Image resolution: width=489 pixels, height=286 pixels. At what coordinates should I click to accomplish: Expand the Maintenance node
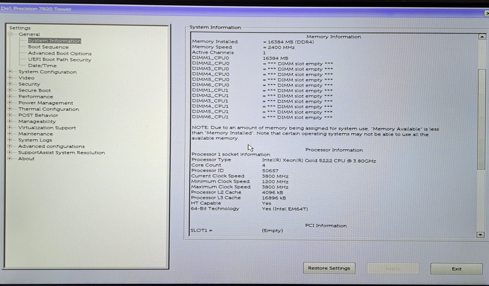click(10, 134)
